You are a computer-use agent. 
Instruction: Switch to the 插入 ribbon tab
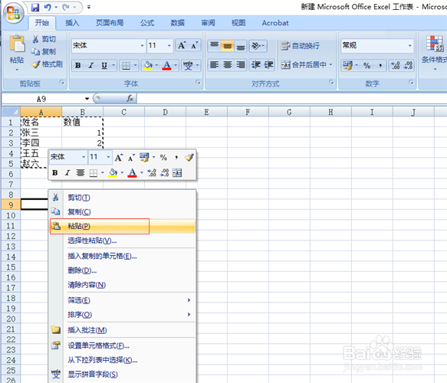click(72, 23)
